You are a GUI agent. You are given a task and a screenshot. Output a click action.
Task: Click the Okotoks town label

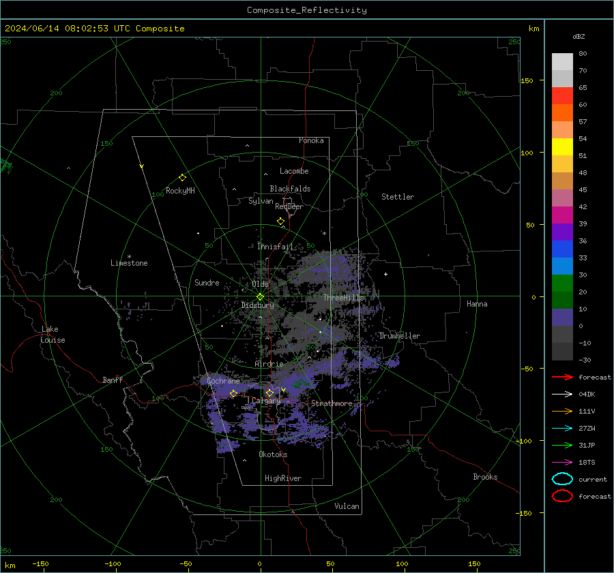tap(273, 454)
